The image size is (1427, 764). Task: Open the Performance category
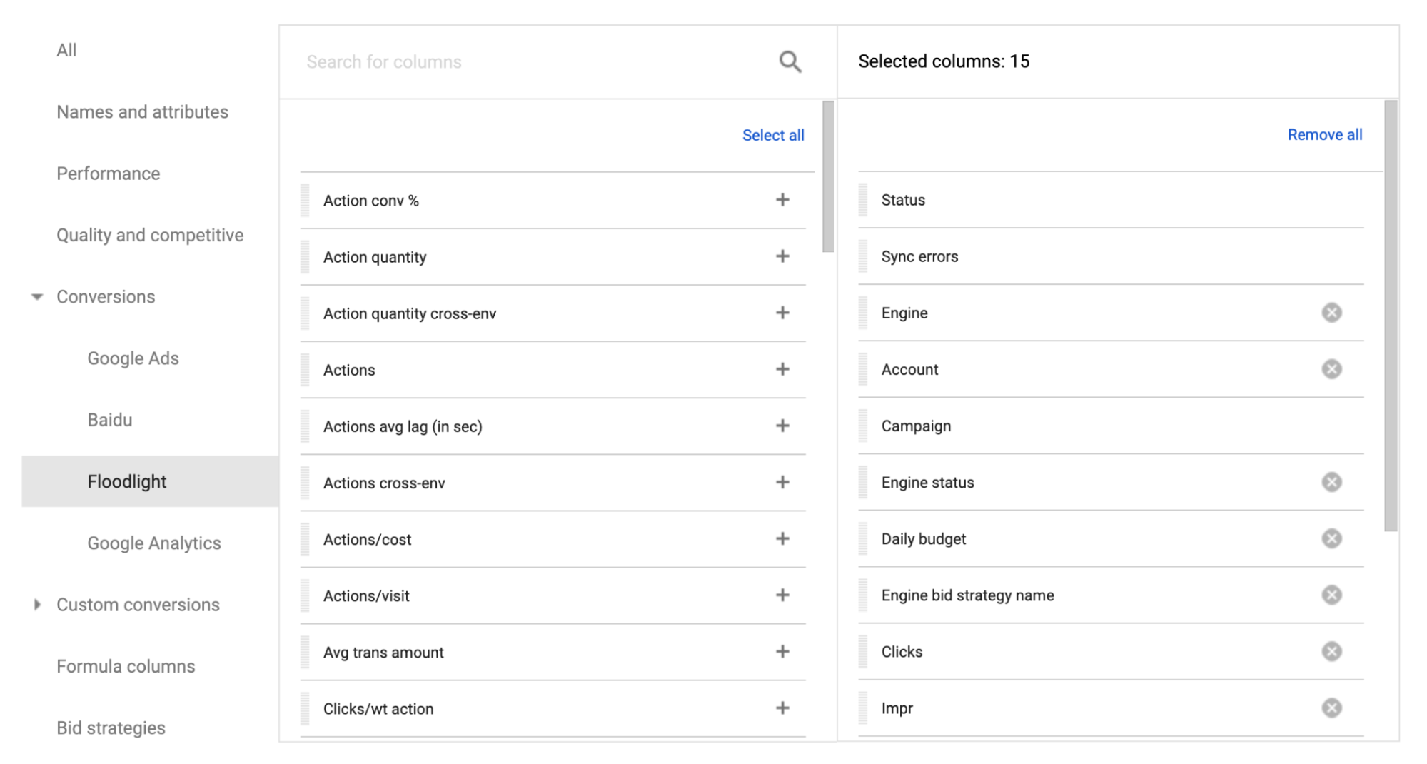click(x=108, y=173)
